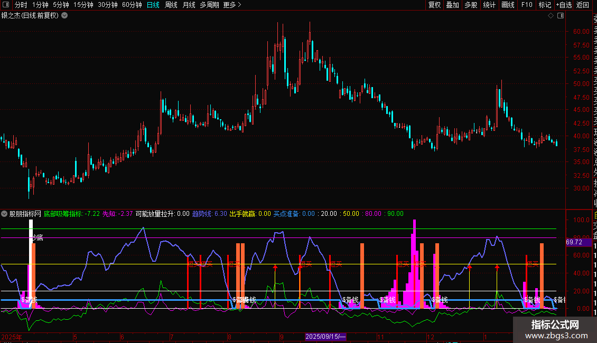597x343 pixels.
Task: Open the 叠加 overlay option
Action: pos(452,5)
